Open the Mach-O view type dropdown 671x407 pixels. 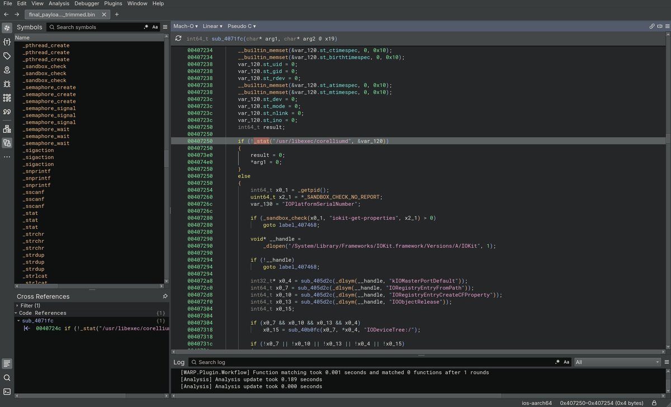coord(186,26)
